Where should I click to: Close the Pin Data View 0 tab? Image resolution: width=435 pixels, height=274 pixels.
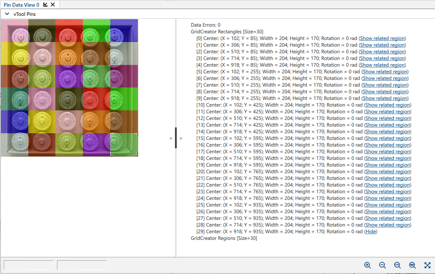(53, 5)
